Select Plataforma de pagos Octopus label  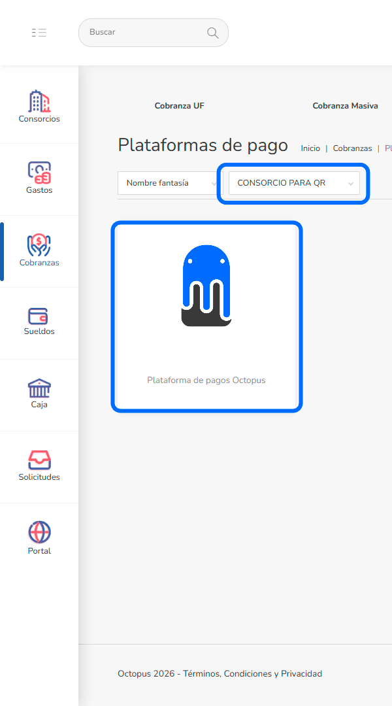pyautogui.click(x=206, y=380)
